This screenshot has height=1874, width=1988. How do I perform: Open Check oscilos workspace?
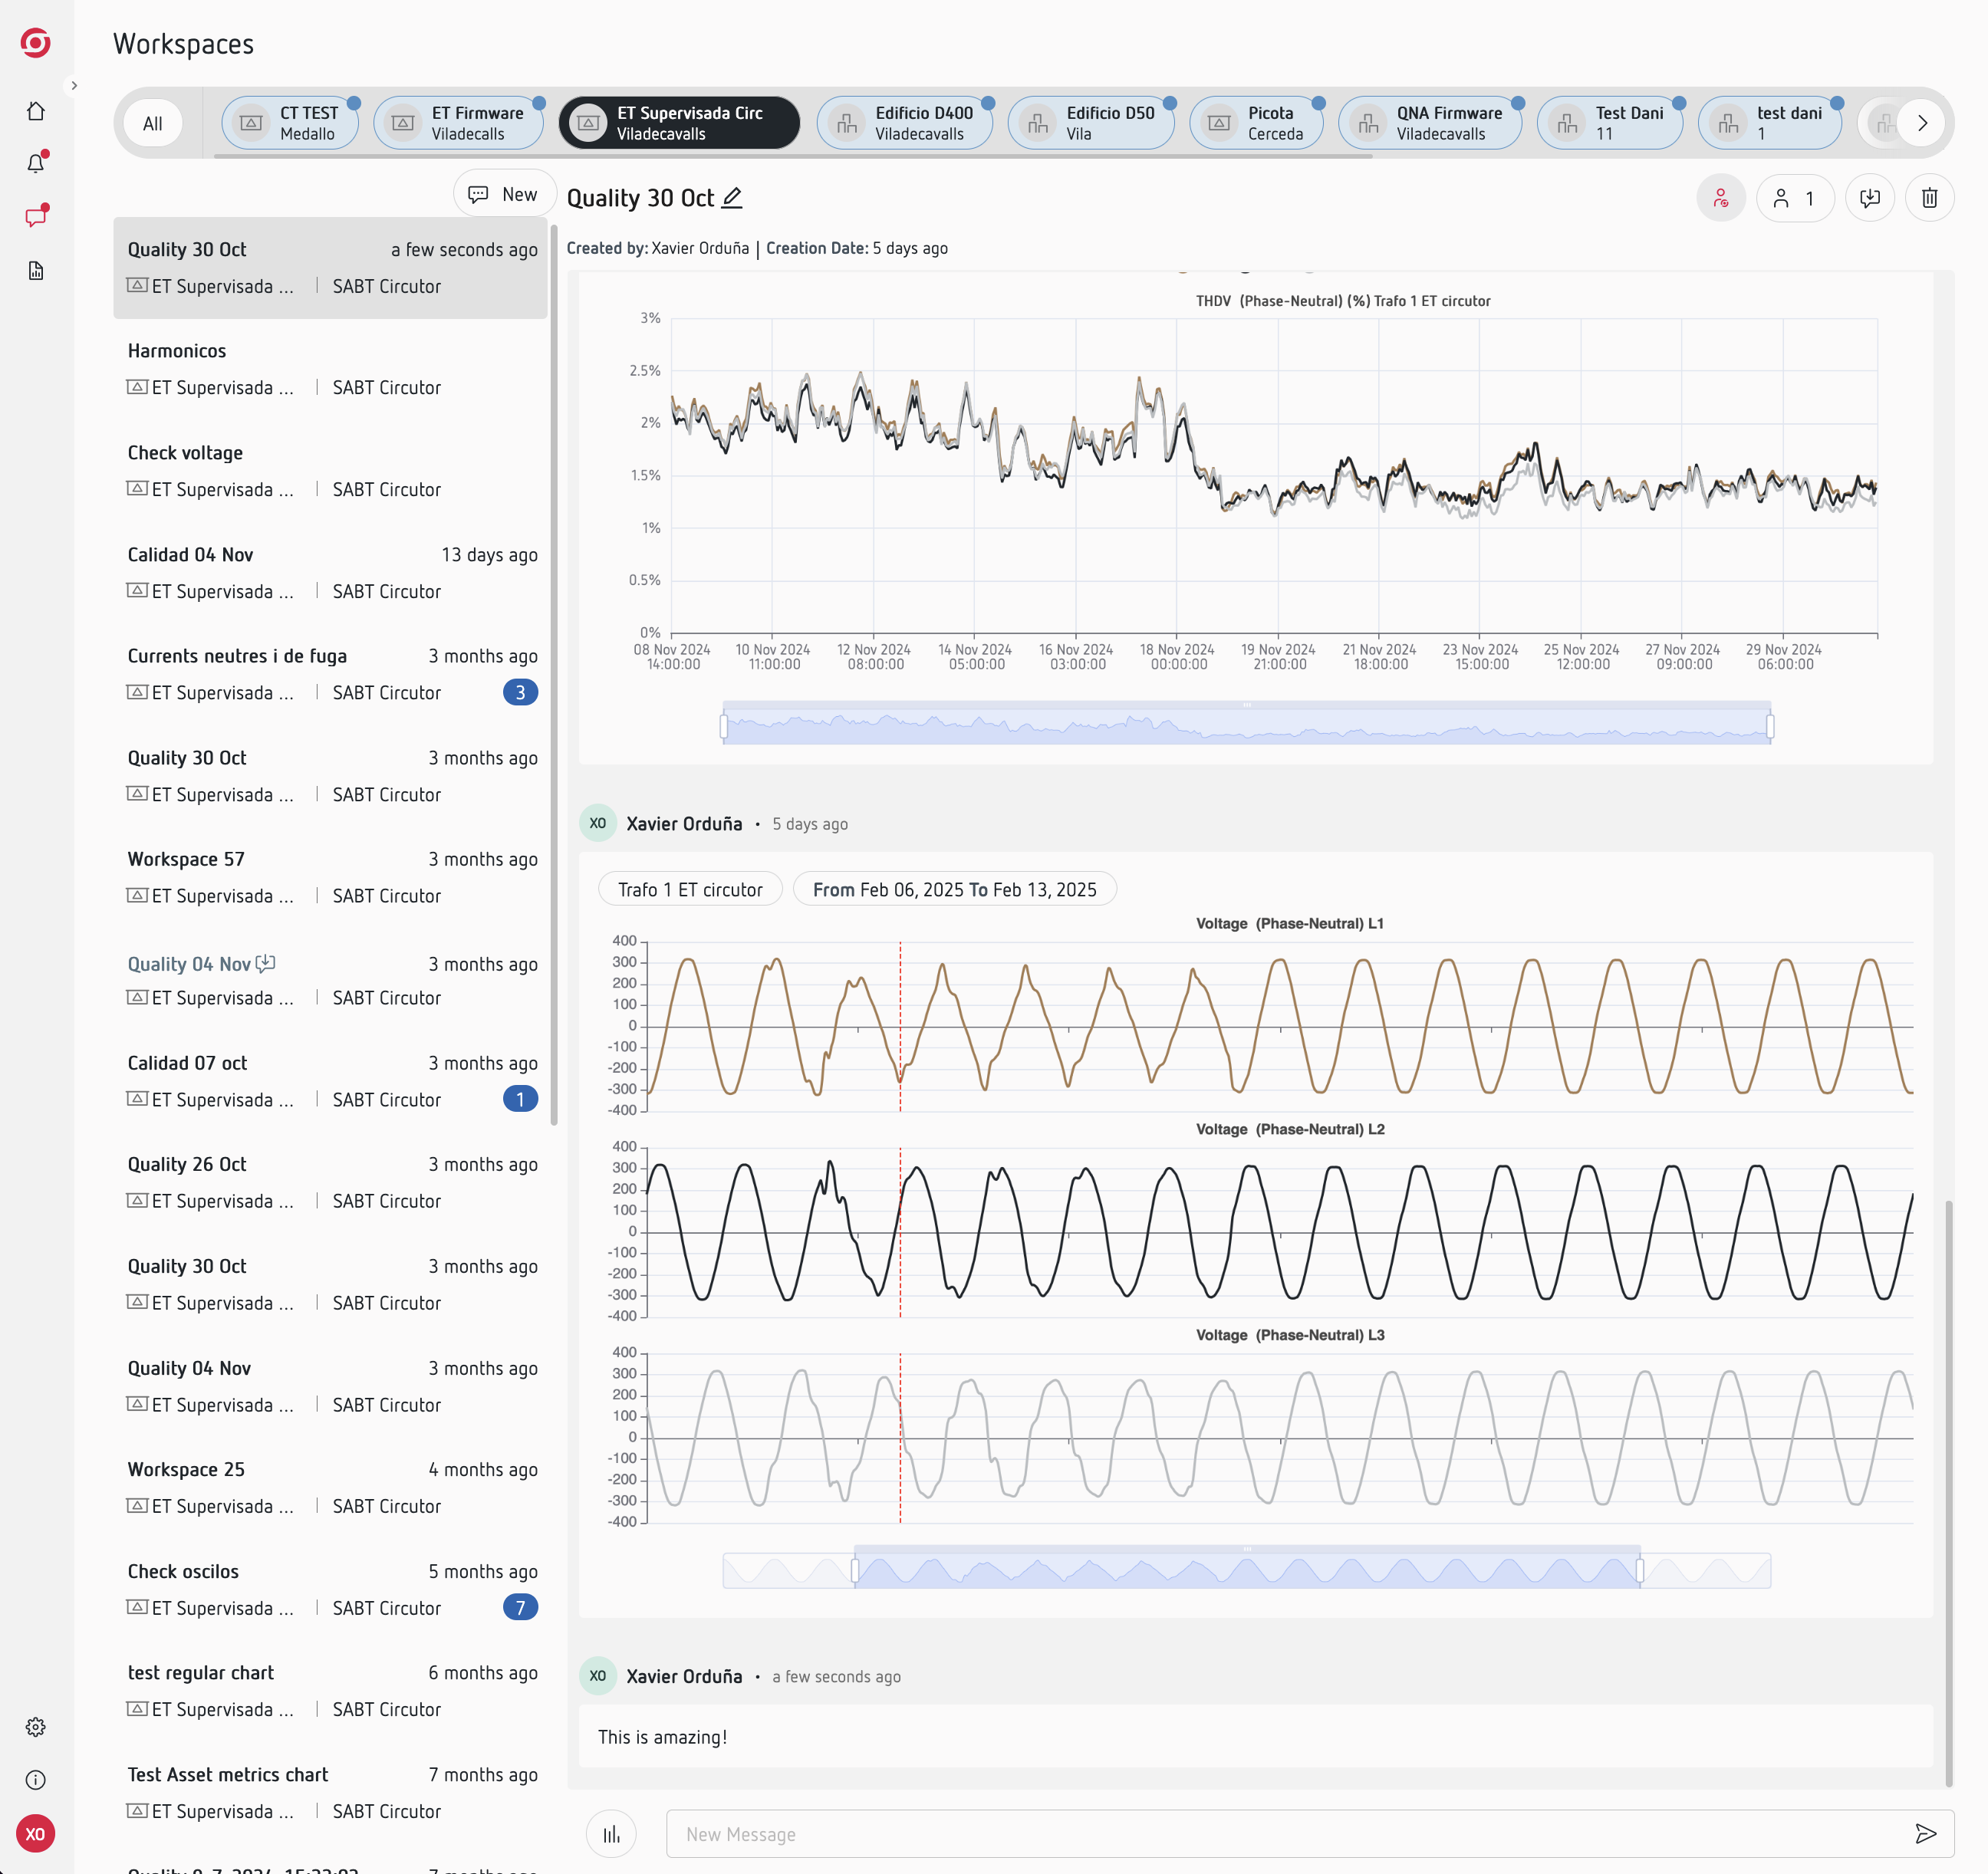point(330,1590)
